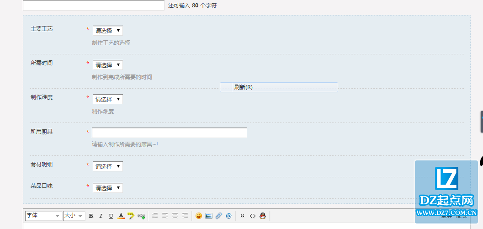The width and height of the screenshot is (483, 229).
Task: Open the 菜品口味 请选择 dropdown
Action: click(x=107, y=188)
